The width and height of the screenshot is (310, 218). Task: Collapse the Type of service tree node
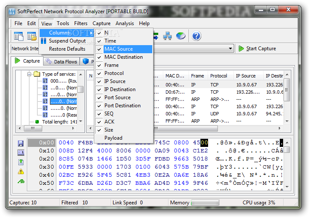29,74
